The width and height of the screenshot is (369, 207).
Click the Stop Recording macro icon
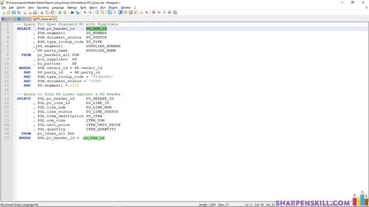point(159,13)
